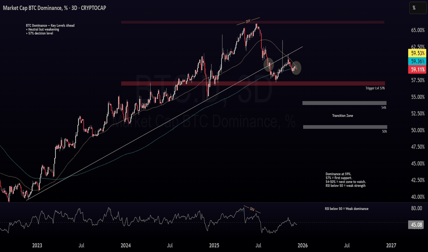Click the 65.00% tick on the price axis

(417, 30)
